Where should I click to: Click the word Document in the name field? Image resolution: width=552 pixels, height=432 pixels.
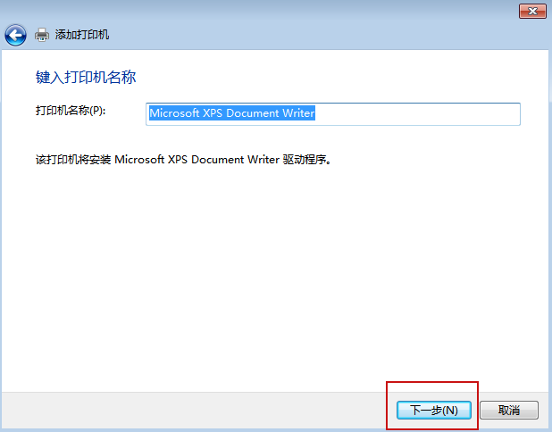point(255,113)
